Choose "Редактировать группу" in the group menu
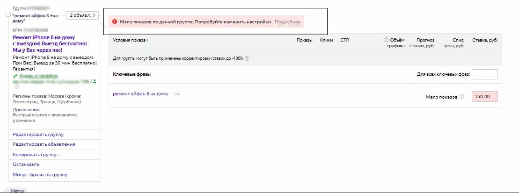Screen dimensions: 519x193 (38, 135)
